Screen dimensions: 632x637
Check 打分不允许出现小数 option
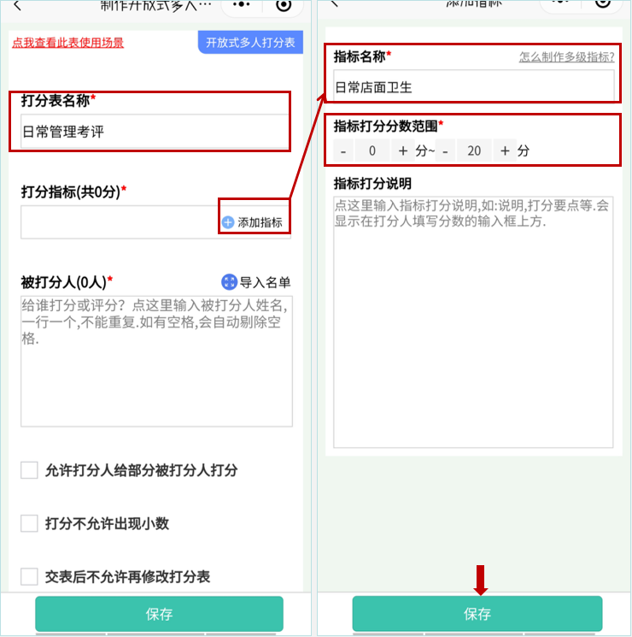point(29,523)
